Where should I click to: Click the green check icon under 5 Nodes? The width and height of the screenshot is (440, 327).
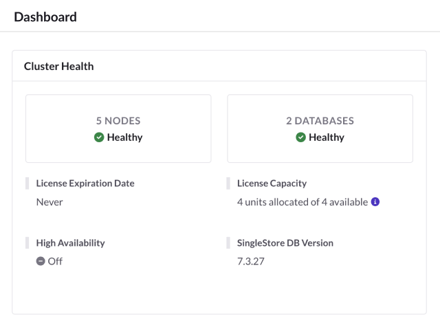[99, 137]
